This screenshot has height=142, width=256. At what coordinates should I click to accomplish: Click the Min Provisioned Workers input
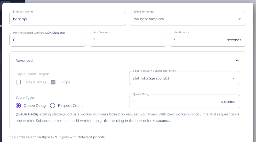(48, 40)
